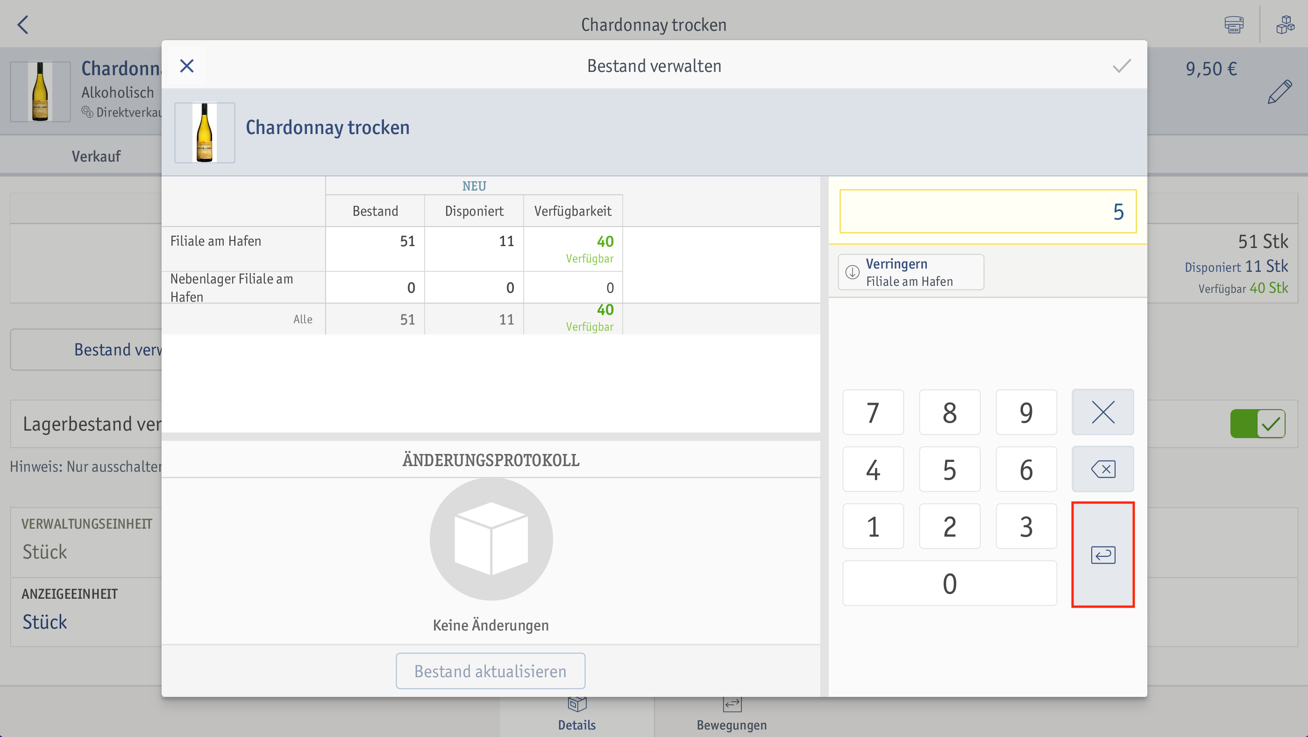This screenshot has height=737, width=1308.
Task: Tap keypad digit 0
Action: [x=950, y=583]
